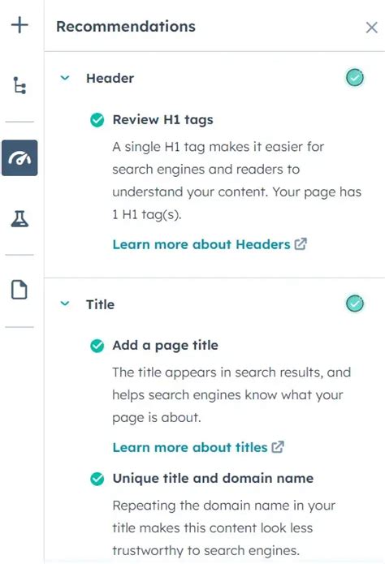Click the plus Add icon in sidebar
This screenshot has height=564, width=385.
tap(19, 25)
